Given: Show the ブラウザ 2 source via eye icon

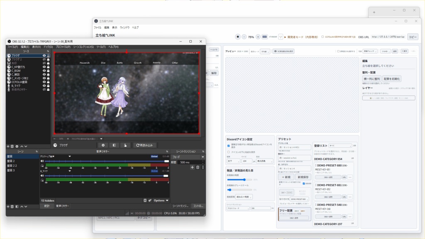Looking at the screenshot, I should pos(44,59).
